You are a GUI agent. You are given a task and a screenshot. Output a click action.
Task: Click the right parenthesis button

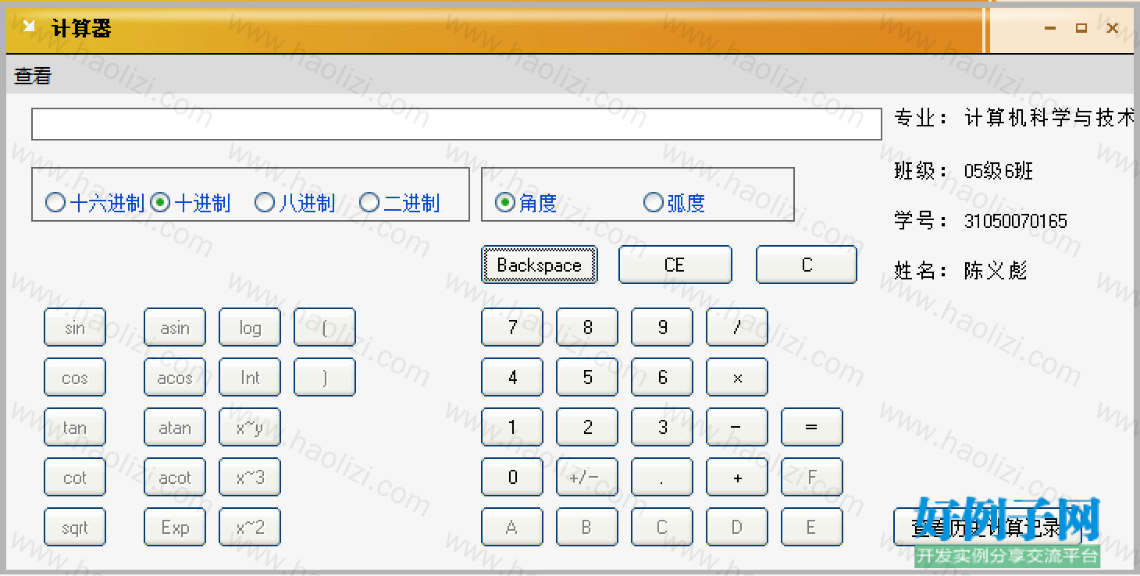[325, 377]
